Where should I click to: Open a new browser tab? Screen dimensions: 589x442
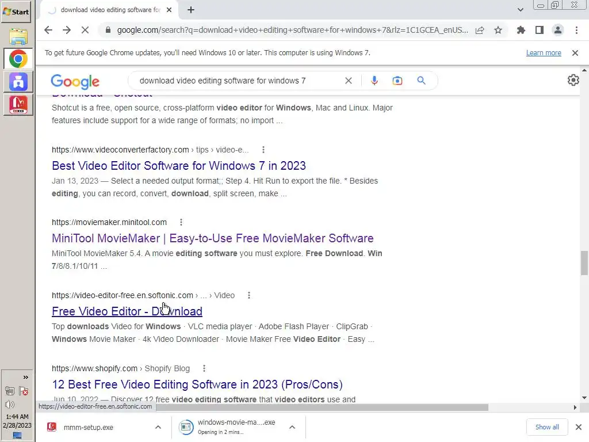click(191, 10)
